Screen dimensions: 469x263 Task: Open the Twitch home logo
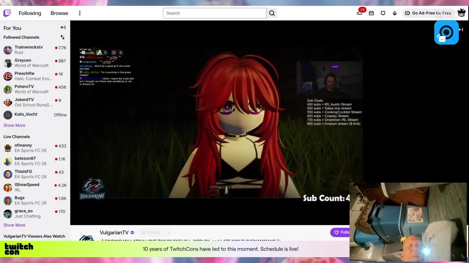(x=7, y=13)
